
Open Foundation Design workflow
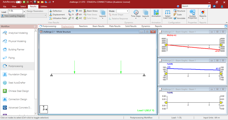pos(17,74)
